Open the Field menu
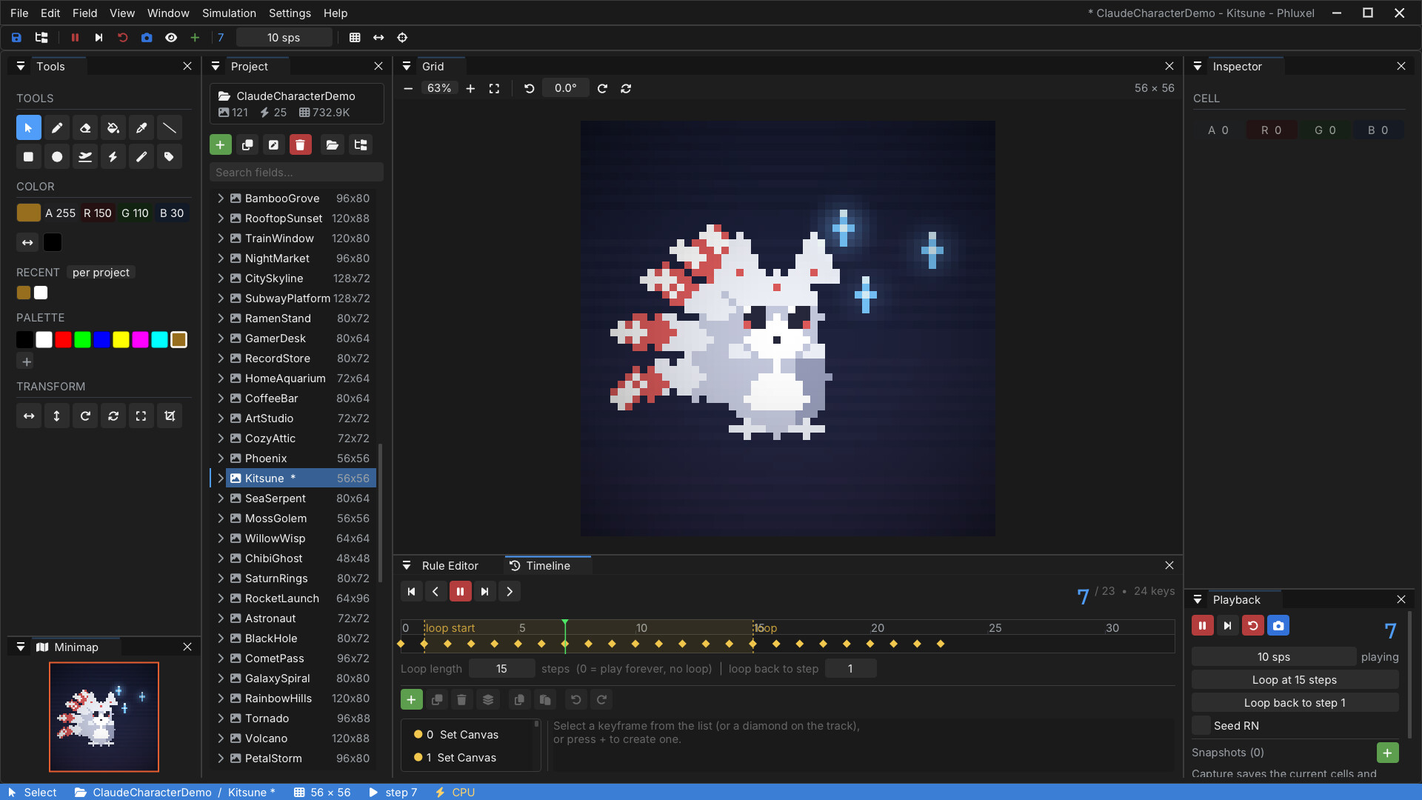The height and width of the screenshot is (800, 1422). [84, 13]
